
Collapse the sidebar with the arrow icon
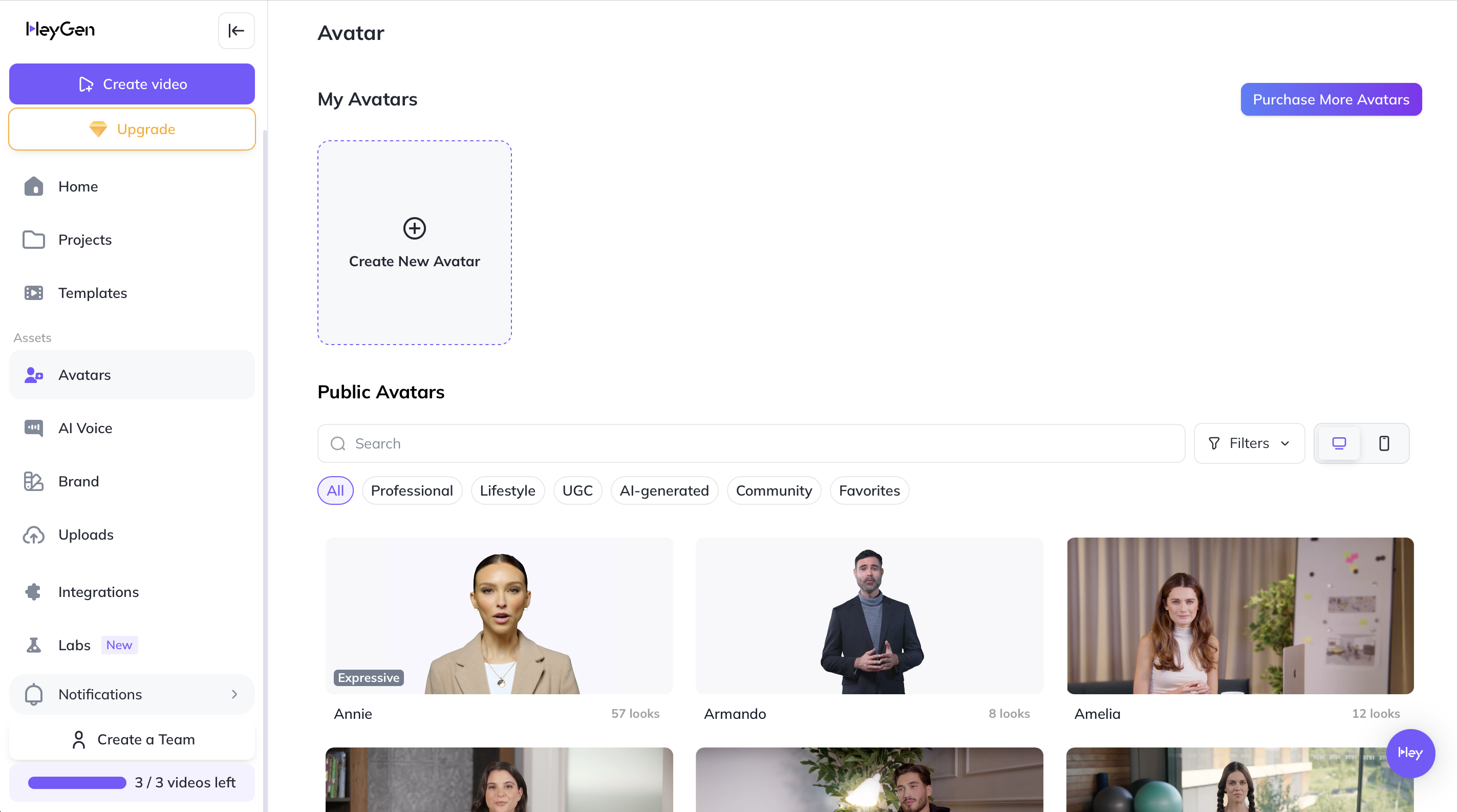[x=236, y=31]
